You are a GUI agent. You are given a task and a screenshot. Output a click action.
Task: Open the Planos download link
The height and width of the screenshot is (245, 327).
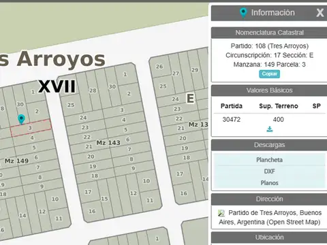[269, 183]
